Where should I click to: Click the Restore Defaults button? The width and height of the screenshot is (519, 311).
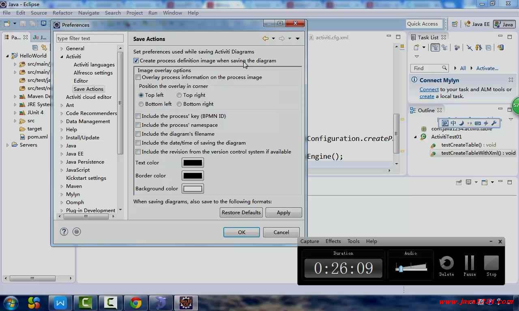(241, 213)
